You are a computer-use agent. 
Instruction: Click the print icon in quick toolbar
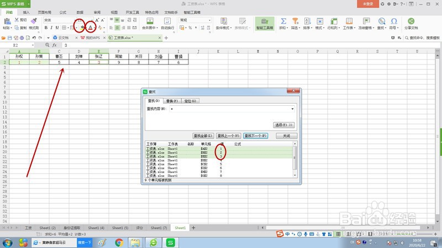(x=22, y=37)
